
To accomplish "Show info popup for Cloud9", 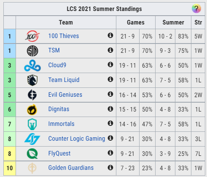I will pos(110,65).
